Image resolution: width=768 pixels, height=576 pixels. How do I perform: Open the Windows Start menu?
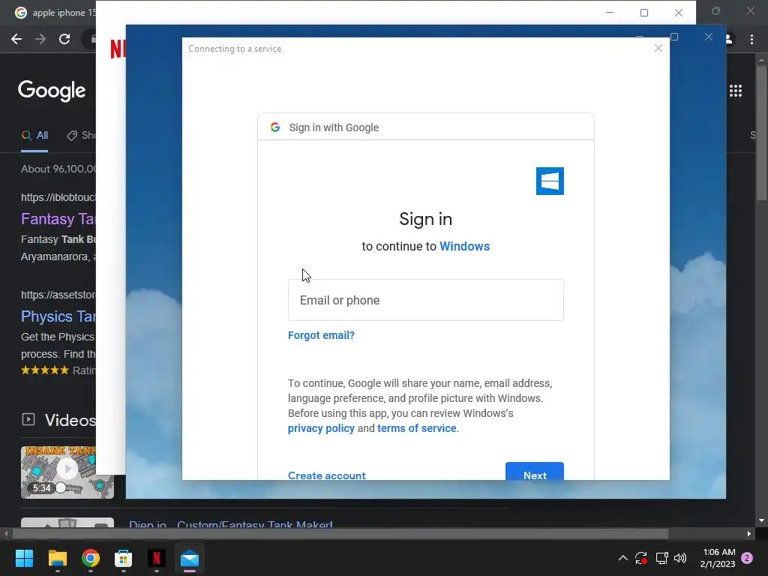pyautogui.click(x=24, y=558)
